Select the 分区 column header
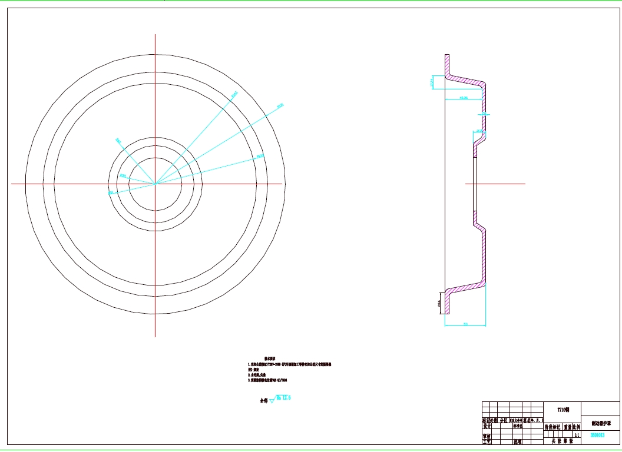The height and width of the screenshot is (452, 622). pos(504,420)
